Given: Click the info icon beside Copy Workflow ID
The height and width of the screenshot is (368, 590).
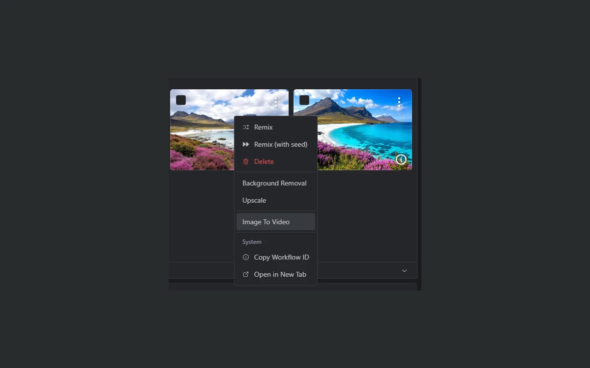Looking at the screenshot, I should coord(246,257).
